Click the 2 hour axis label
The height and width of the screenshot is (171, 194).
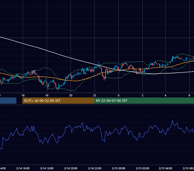pyautogui.click(x=143, y=95)
